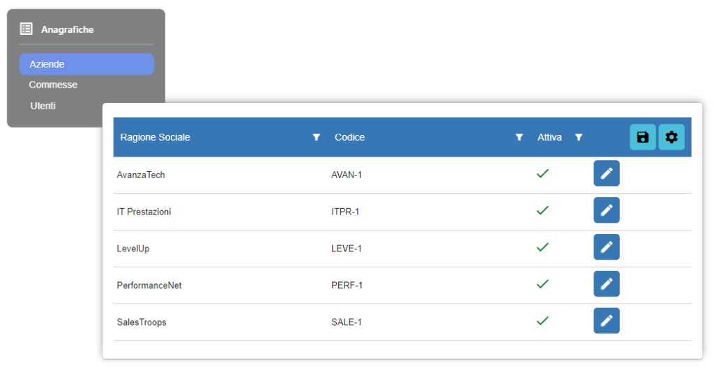Select the Aziende menu item
714x369 pixels.
pyautogui.click(x=86, y=64)
